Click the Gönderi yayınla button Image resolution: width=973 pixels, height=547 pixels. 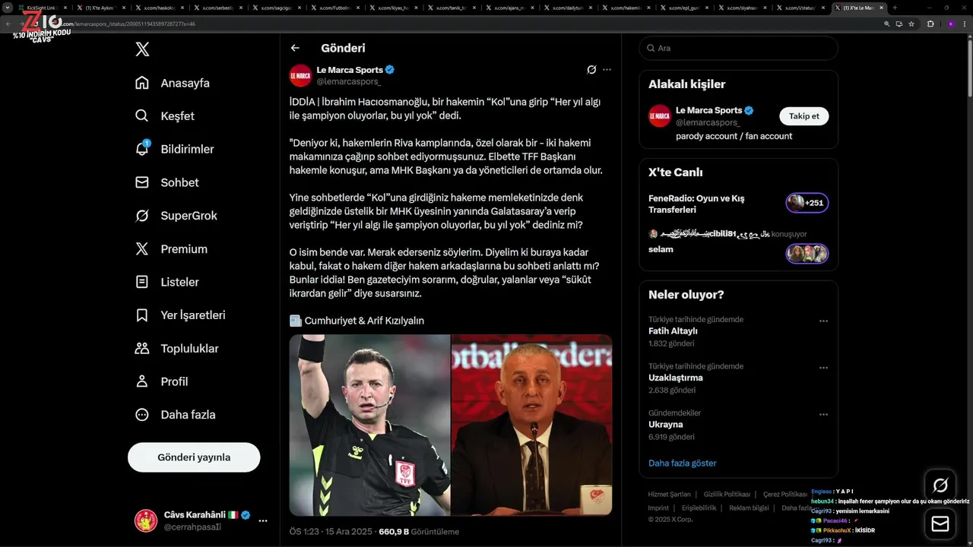point(194,457)
